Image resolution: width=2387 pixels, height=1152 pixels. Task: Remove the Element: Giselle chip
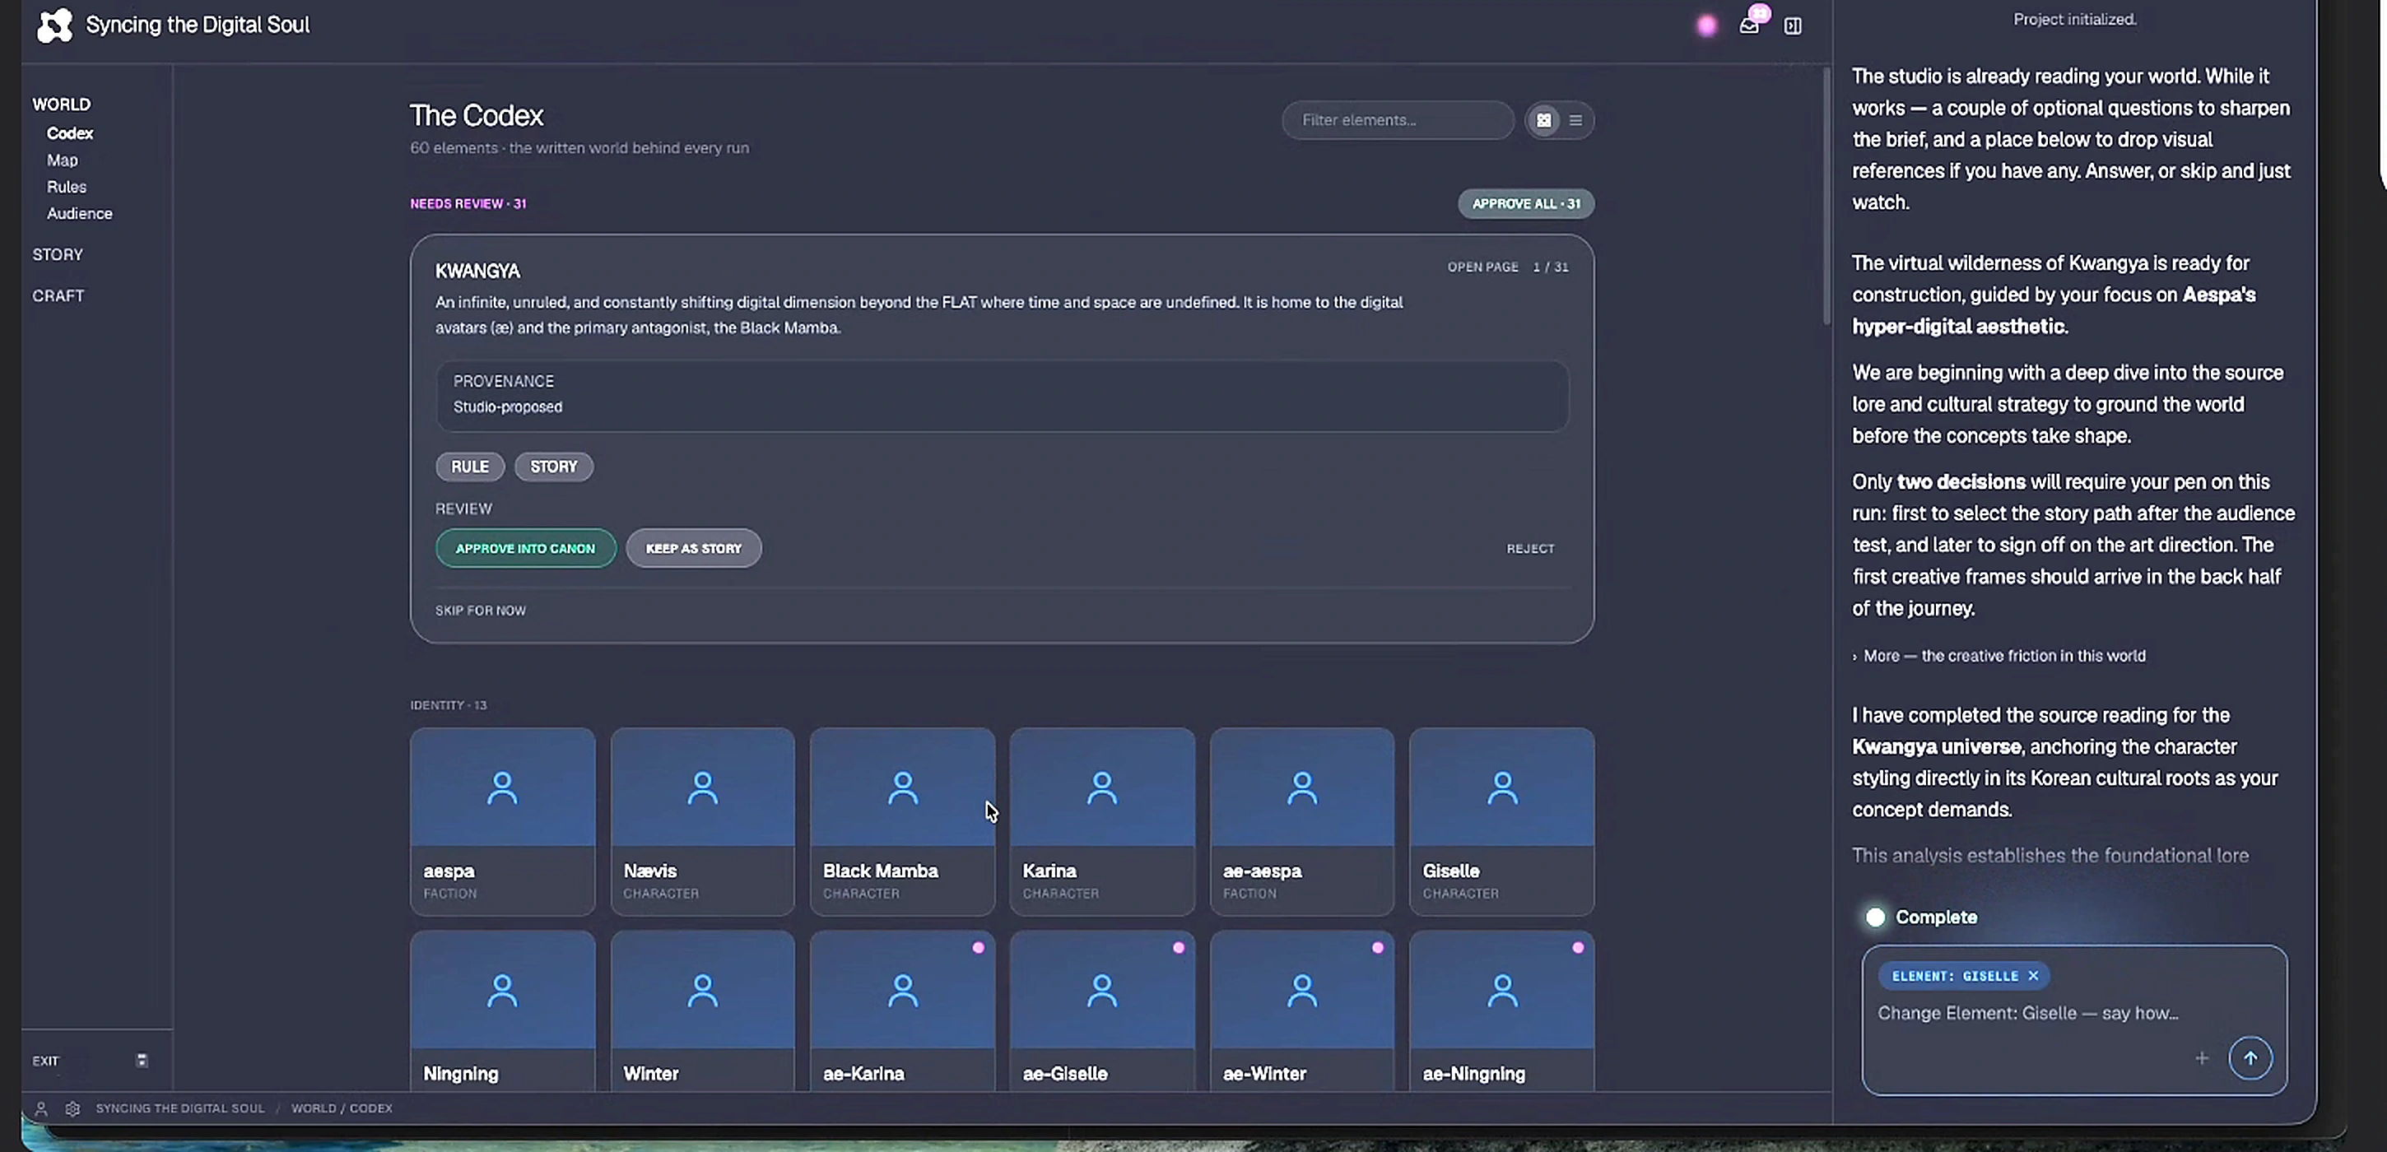2033,975
